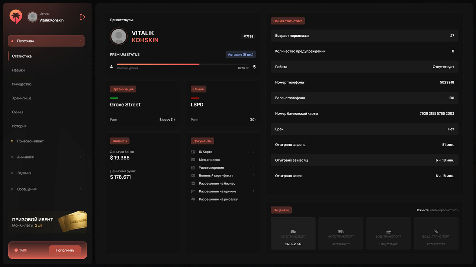Click the Автотранспорт date 24.05.2026
This screenshot has height=267, width=476.
click(x=293, y=244)
